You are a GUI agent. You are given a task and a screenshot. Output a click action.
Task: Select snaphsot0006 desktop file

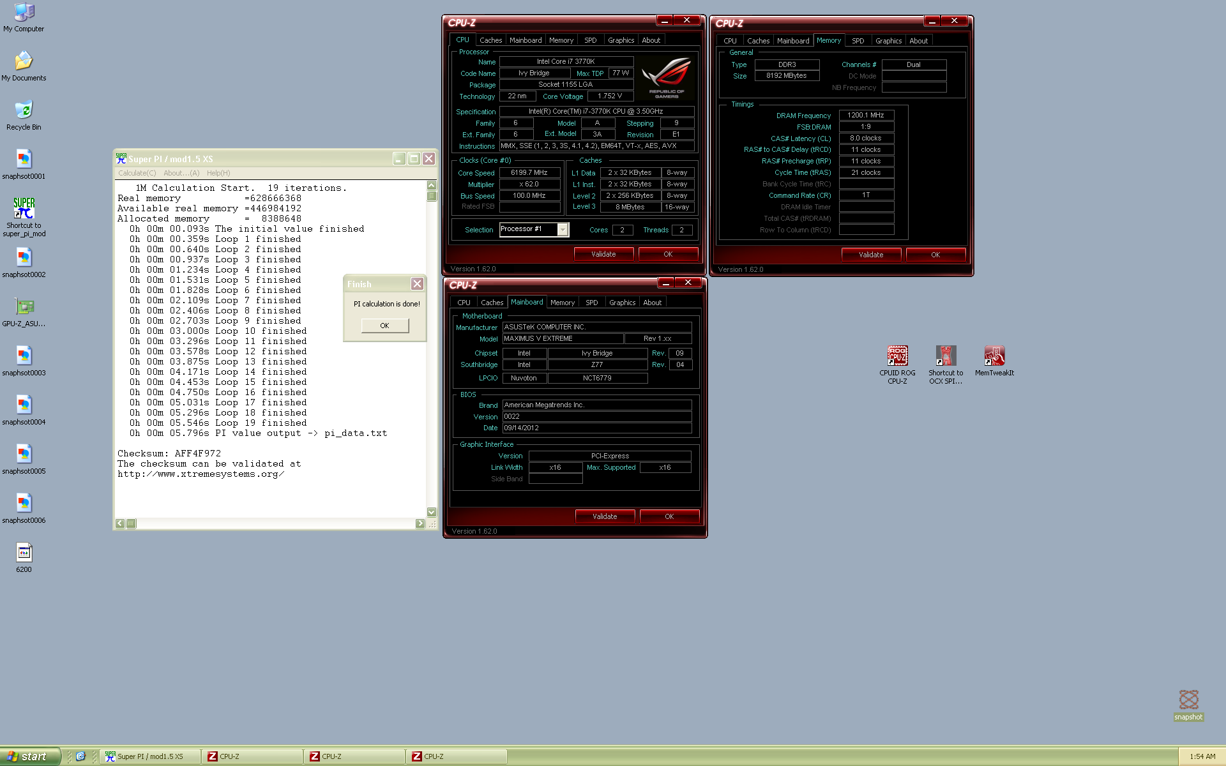24,509
